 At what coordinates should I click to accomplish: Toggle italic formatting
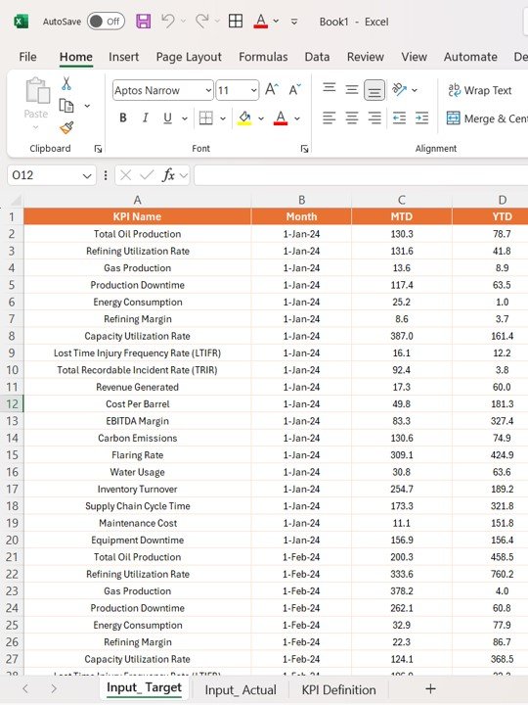[x=145, y=117]
